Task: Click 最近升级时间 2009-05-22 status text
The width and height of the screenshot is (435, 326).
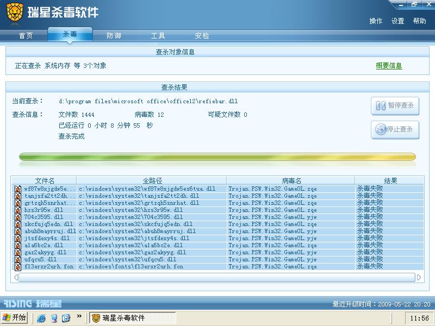Action: coord(382,304)
